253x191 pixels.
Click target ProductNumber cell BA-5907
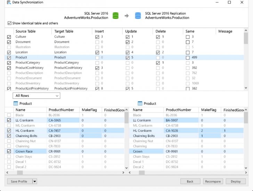pos(181,120)
